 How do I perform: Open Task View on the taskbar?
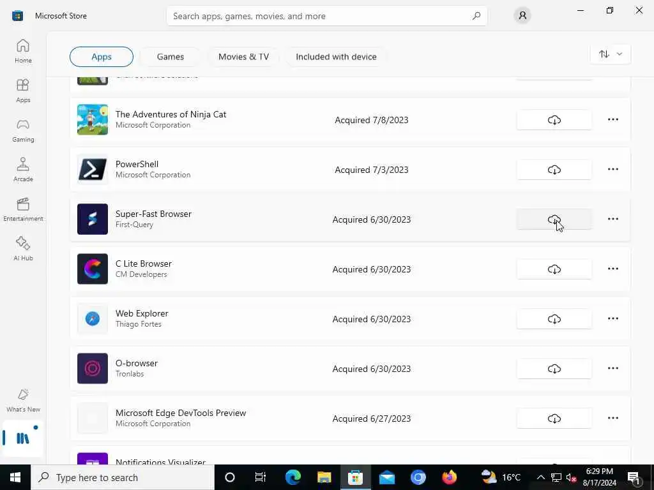261,477
